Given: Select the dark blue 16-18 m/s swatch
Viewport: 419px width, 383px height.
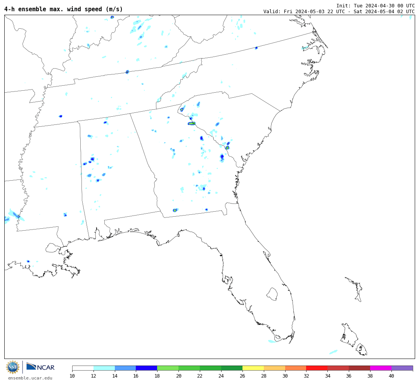Looking at the screenshot, I should tap(147, 368).
